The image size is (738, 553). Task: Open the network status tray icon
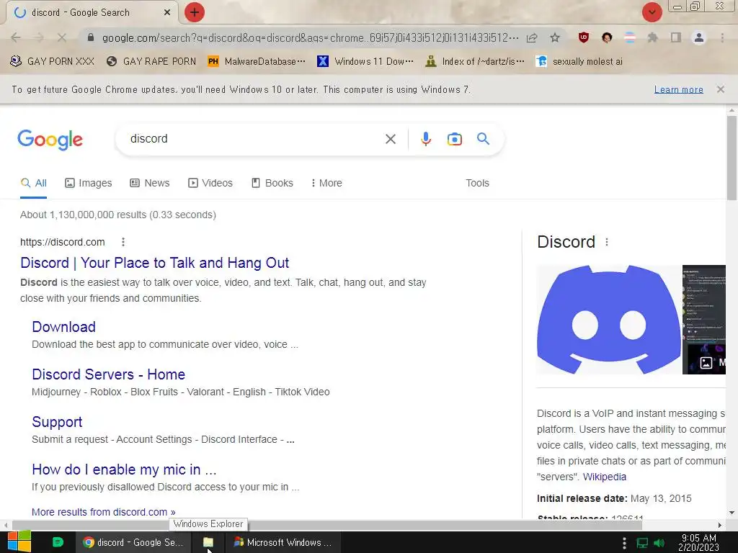pyautogui.click(x=642, y=543)
